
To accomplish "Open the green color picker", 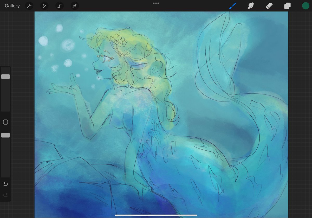I will click(x=305, y=6).
